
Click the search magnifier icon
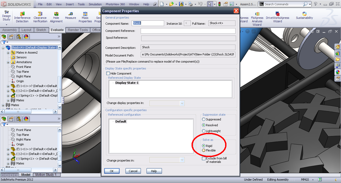[305, 4]
